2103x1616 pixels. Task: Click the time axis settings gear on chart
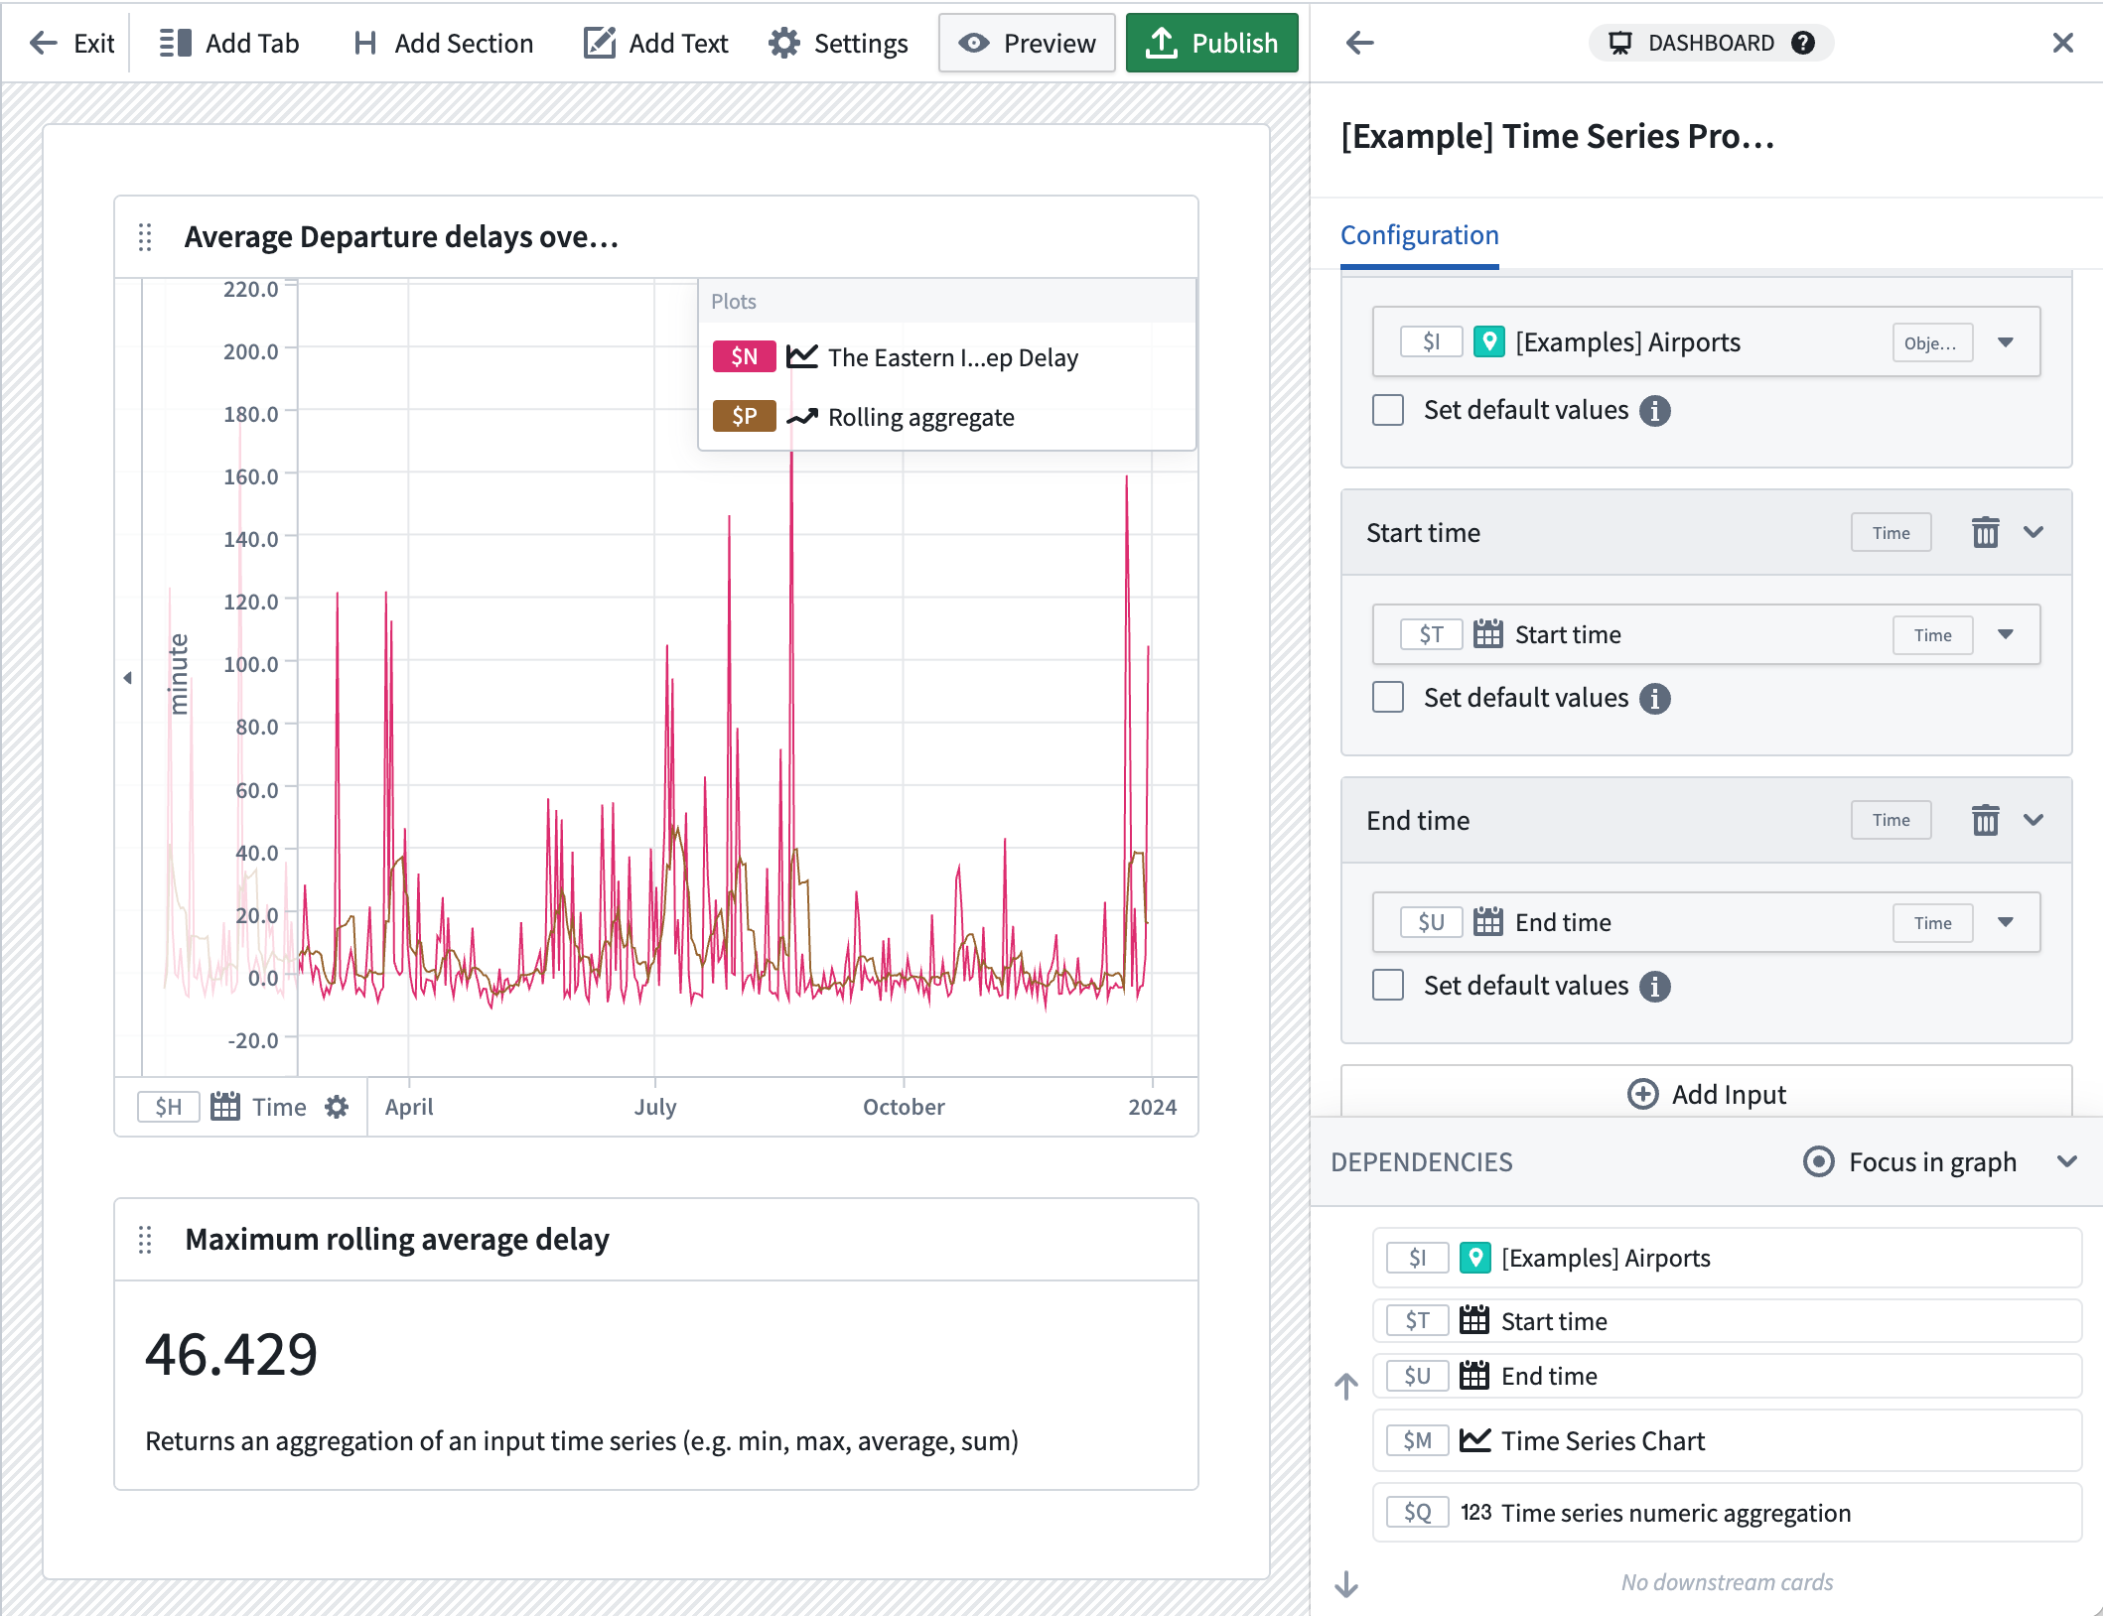pos(336,1107)
